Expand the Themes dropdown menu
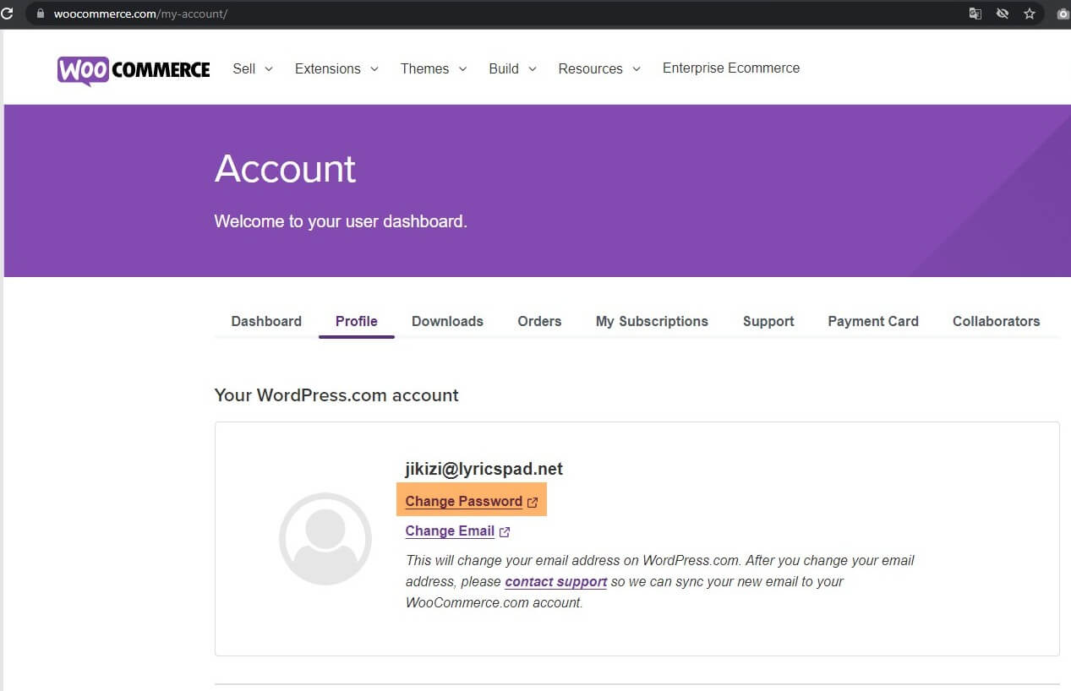The height and width of the screenshot is (691, 1071). tap(434, 68)
